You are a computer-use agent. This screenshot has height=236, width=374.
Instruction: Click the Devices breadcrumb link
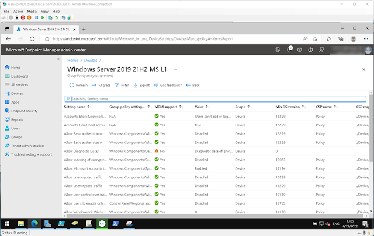coord(91,60)
